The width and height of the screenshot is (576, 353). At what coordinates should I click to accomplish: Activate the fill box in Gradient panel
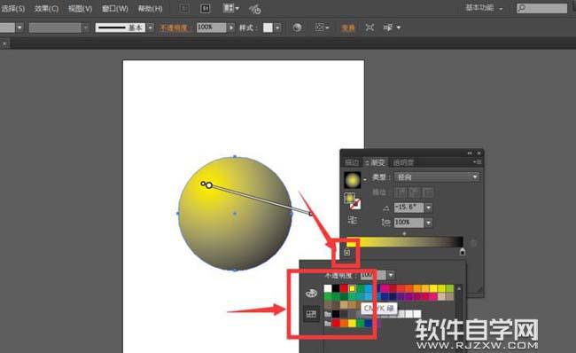pos(349,198)
